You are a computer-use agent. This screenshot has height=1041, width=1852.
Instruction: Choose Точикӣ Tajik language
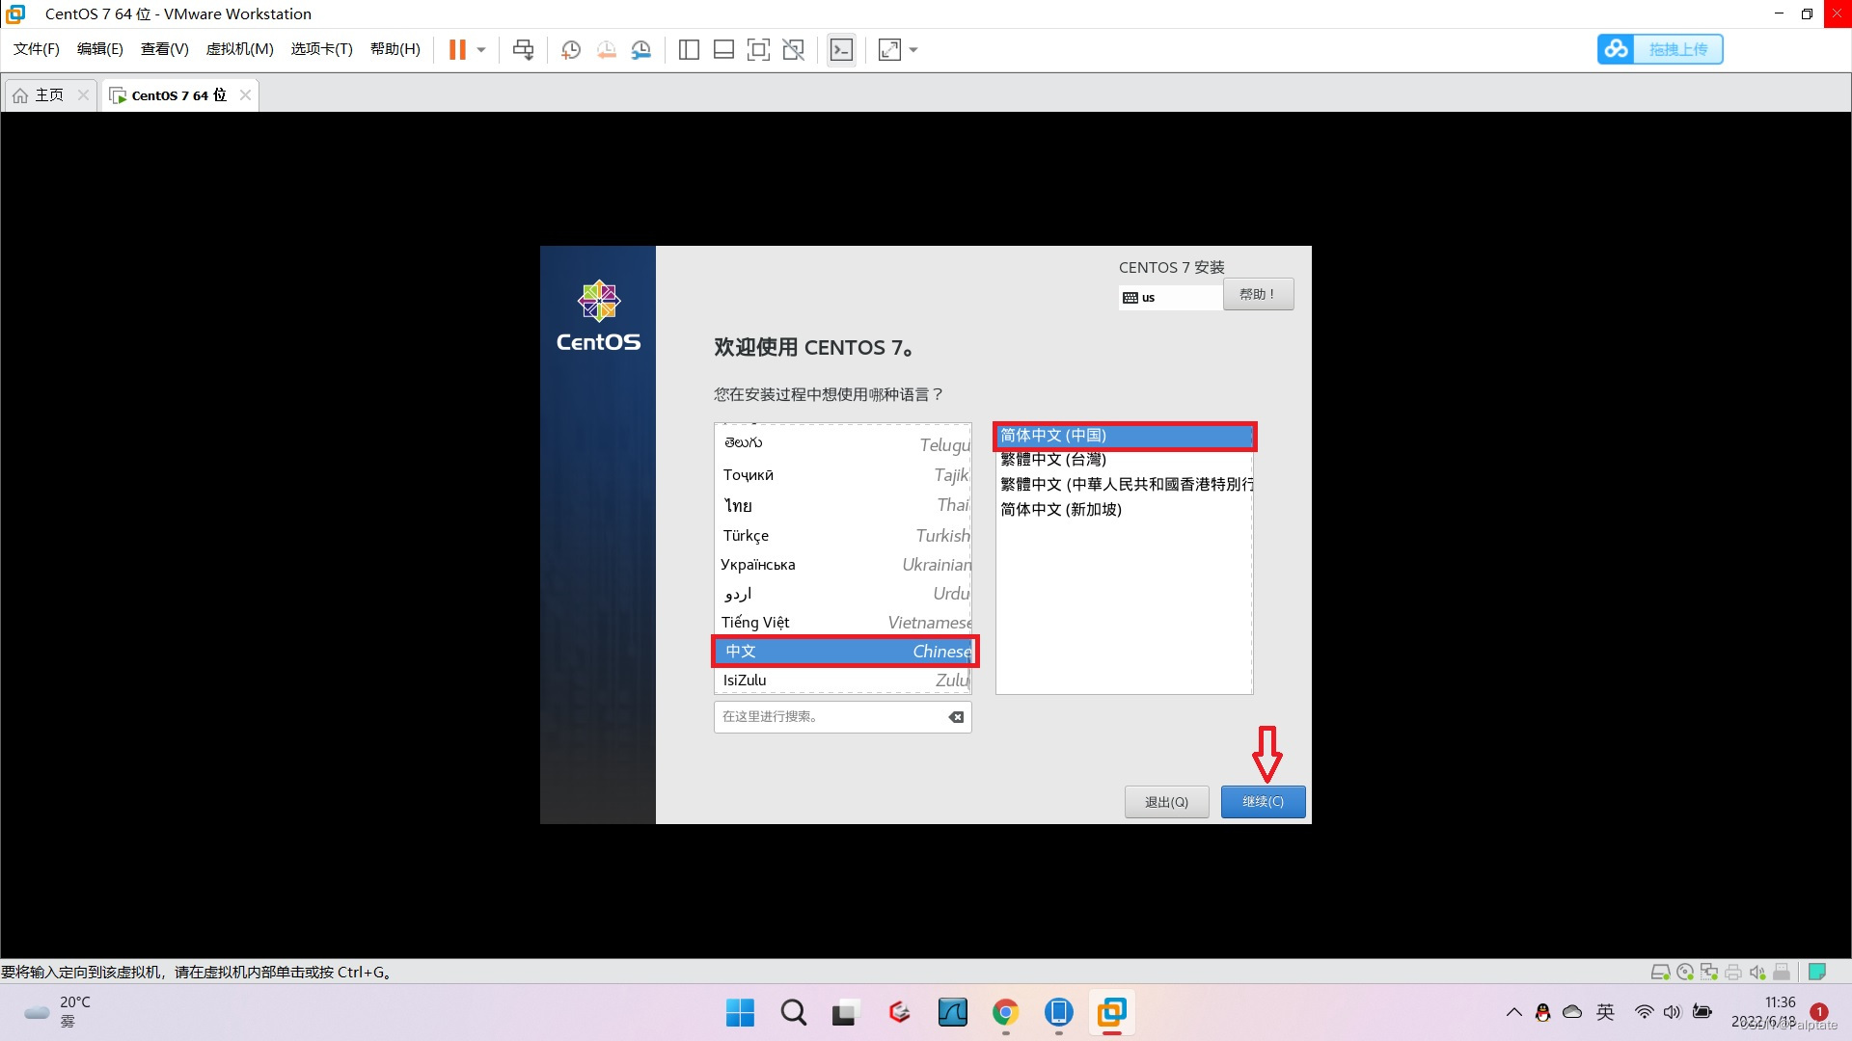(843, 474)
